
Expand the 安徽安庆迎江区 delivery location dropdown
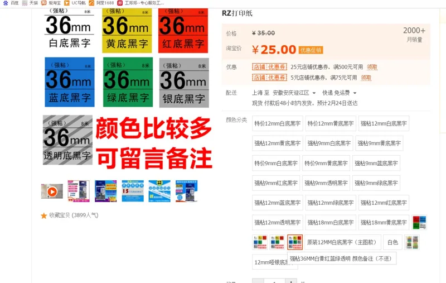[x=294, y=93]
